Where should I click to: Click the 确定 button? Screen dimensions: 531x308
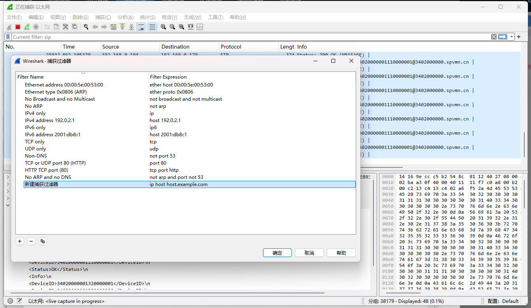(x=277, y=253)
